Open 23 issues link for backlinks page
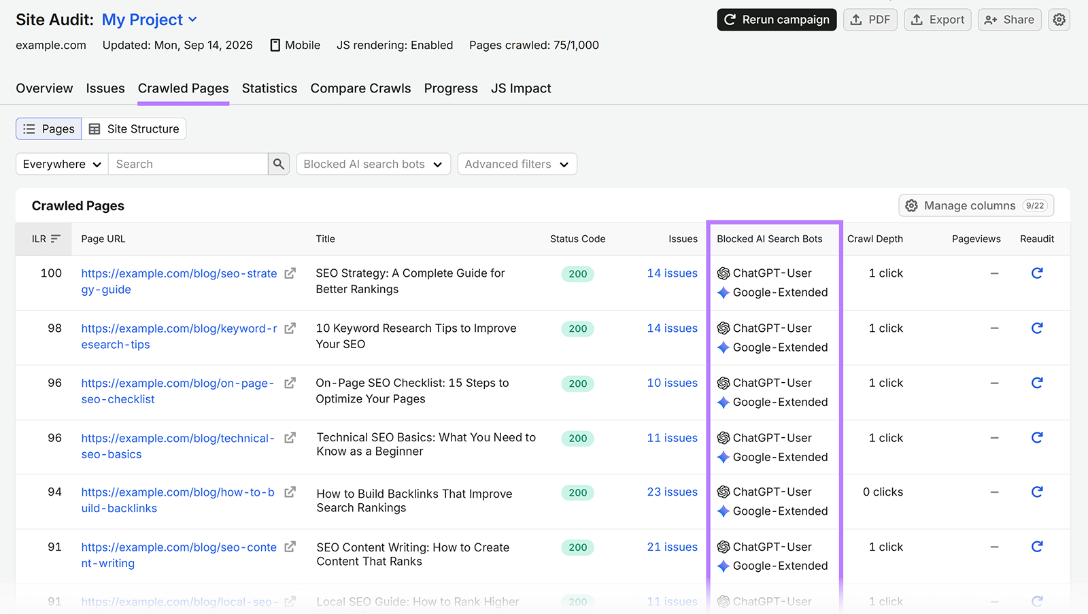The width and height of the screenshot is (1088, 614). pyautogui.click(x=672, y=492)
